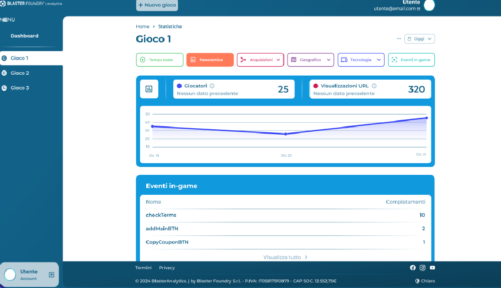Viewport: 501px width, 288px height.
Task: Click the Dic 20 chart data point
Action: pyautogui.click(x=286, y=134)
